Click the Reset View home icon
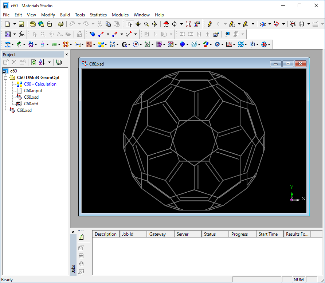 click(166, 24)
